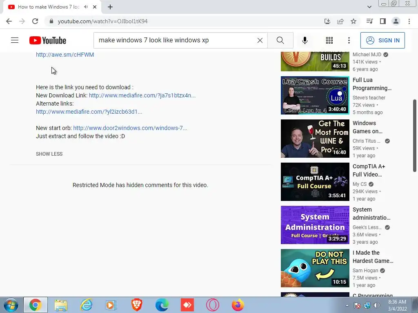The height and width of the screenshot is (313, 418).
Task: Switch to Chrome in the taskbar
Action: tap(36, 305)
